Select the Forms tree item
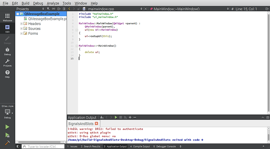270x149 pixels. 33,34
